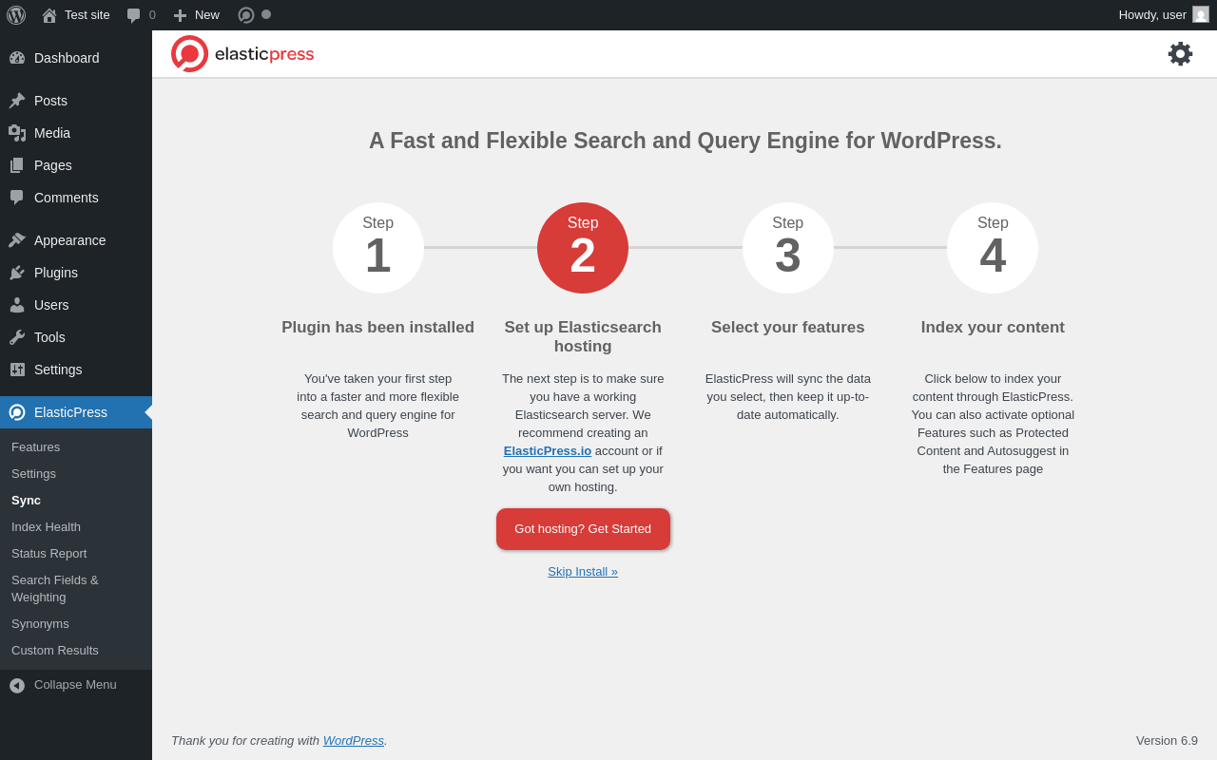The image size is (1217, 760).
Task: Click the Select your features heading
Action: 788,328
